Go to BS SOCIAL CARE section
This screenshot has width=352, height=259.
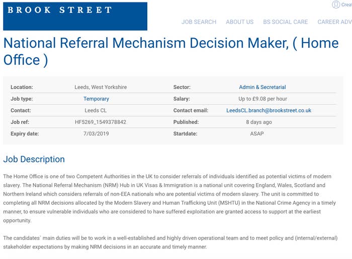click(285, 22)
